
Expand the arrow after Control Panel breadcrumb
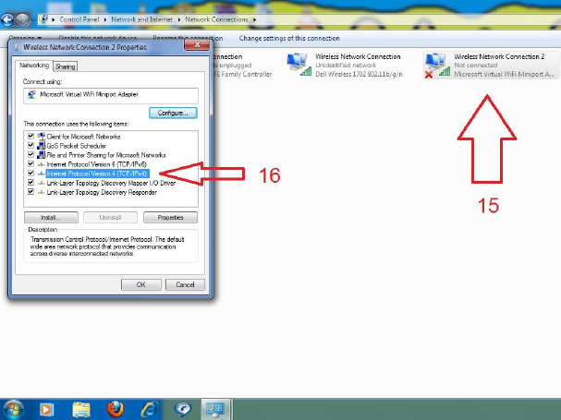[x=105, y=19]
